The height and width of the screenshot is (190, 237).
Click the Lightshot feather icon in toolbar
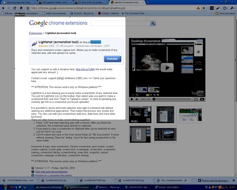[218, 8]
